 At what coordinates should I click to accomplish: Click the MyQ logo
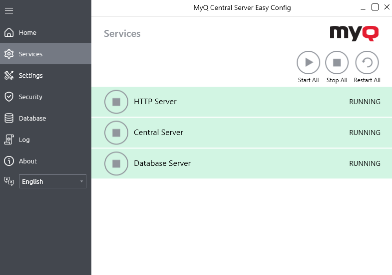click(x=354, y=33)
